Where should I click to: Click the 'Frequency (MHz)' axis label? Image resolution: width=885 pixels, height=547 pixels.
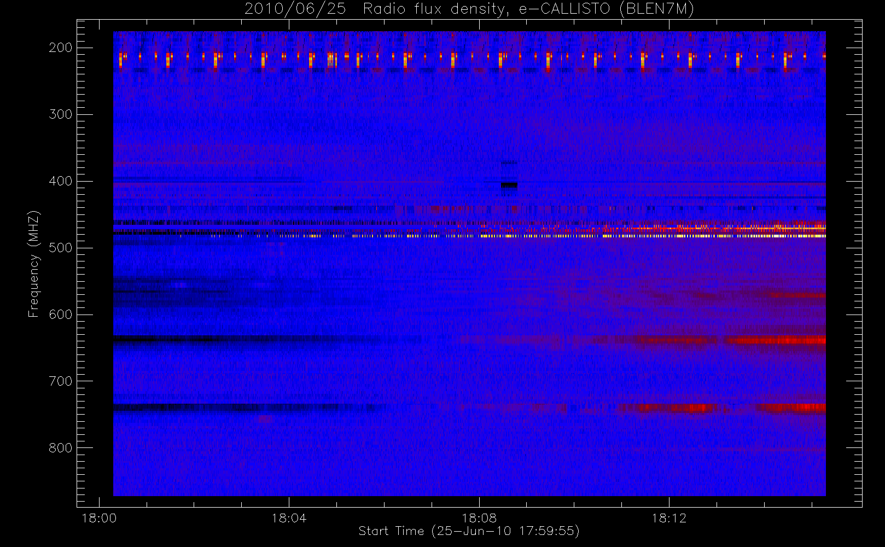point(34,264)
